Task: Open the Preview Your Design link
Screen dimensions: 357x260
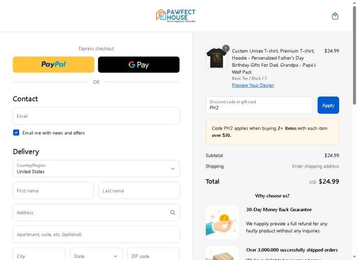Action: [x=253, y=85]
